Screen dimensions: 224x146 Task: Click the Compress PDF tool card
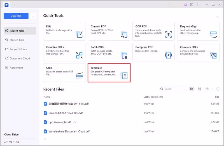(153, 52)
